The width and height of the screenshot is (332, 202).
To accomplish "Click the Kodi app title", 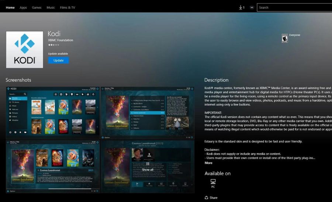I will click(54, 34).
